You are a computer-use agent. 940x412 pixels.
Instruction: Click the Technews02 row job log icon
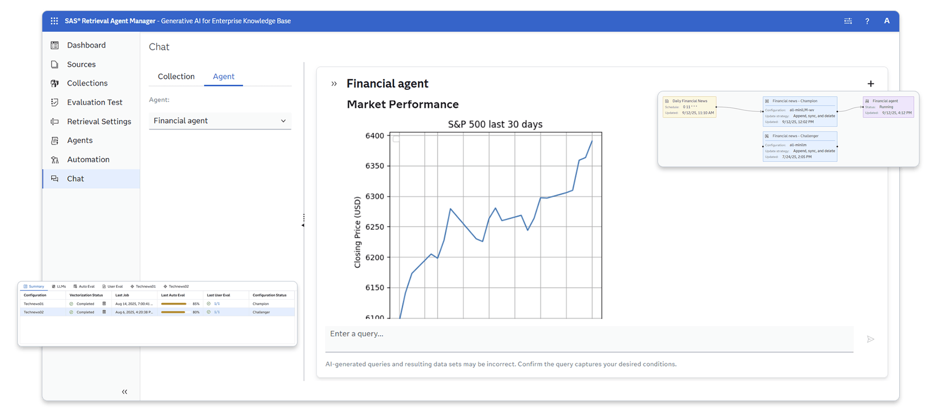pos(104,312)
